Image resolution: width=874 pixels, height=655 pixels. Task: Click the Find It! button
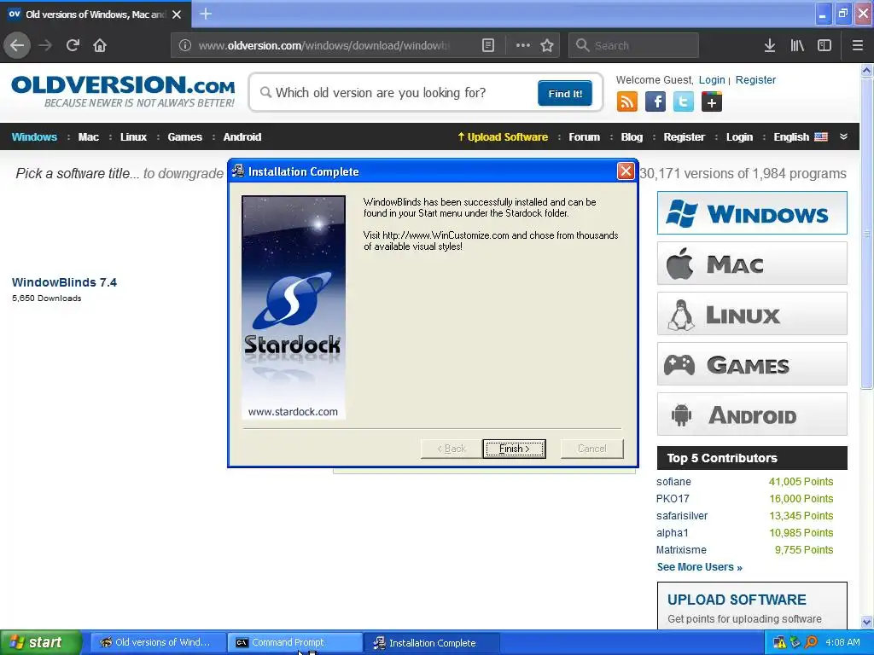(x=565, y=93)
